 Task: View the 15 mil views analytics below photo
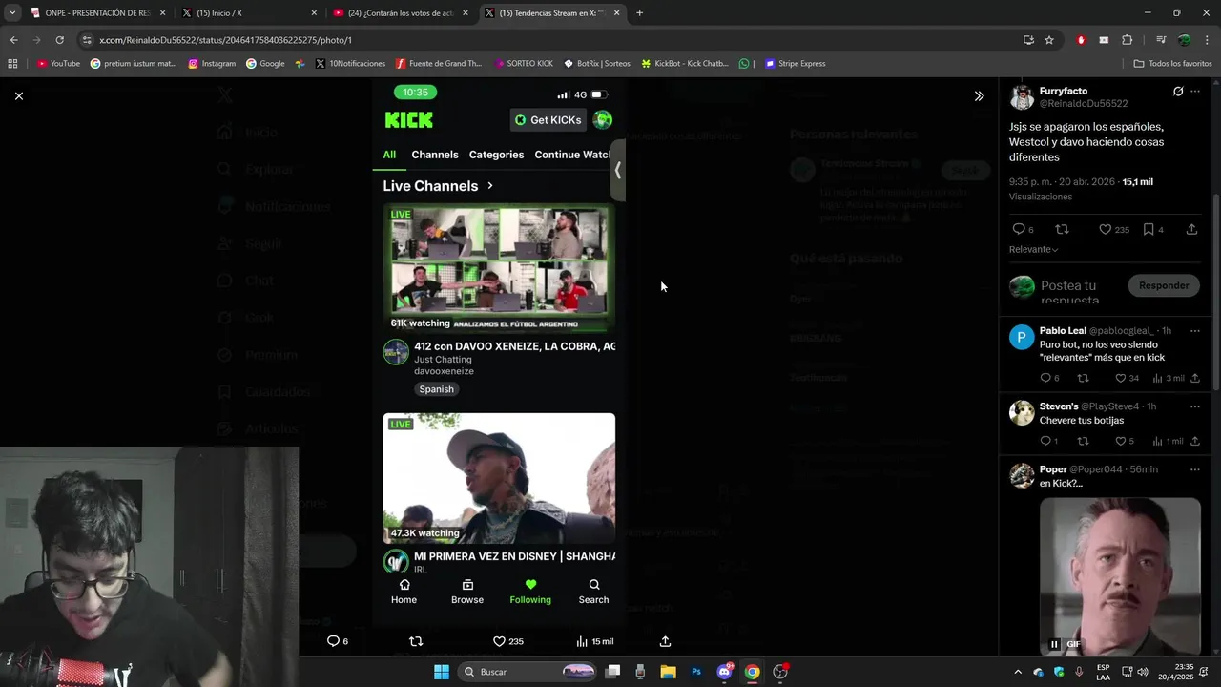coord(595,641)
